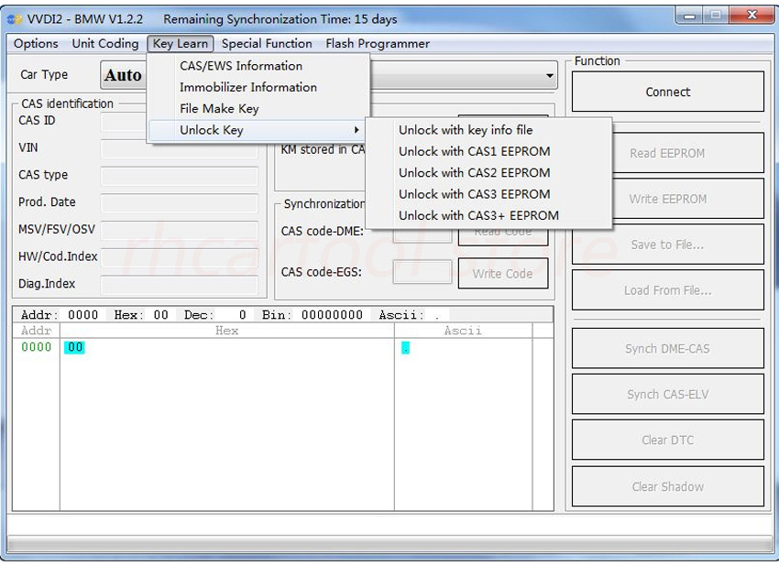Select Unlock with CAS3+ EEPROM
The width and height of the screenshot is (779, 566).
[x=488, y=215]
